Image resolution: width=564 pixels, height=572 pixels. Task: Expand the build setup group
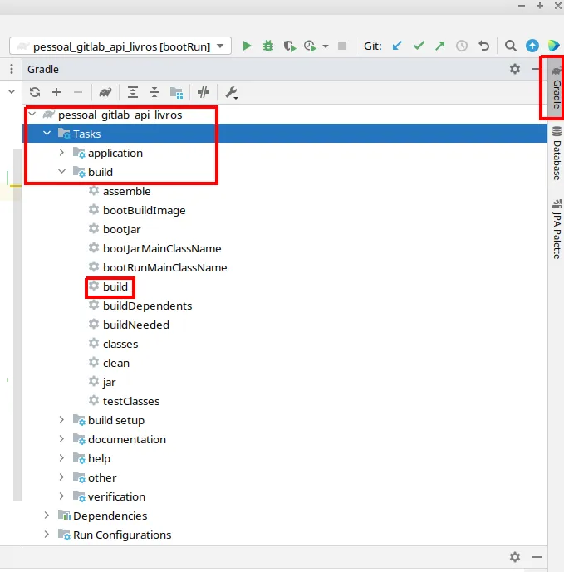pos(61,420)
